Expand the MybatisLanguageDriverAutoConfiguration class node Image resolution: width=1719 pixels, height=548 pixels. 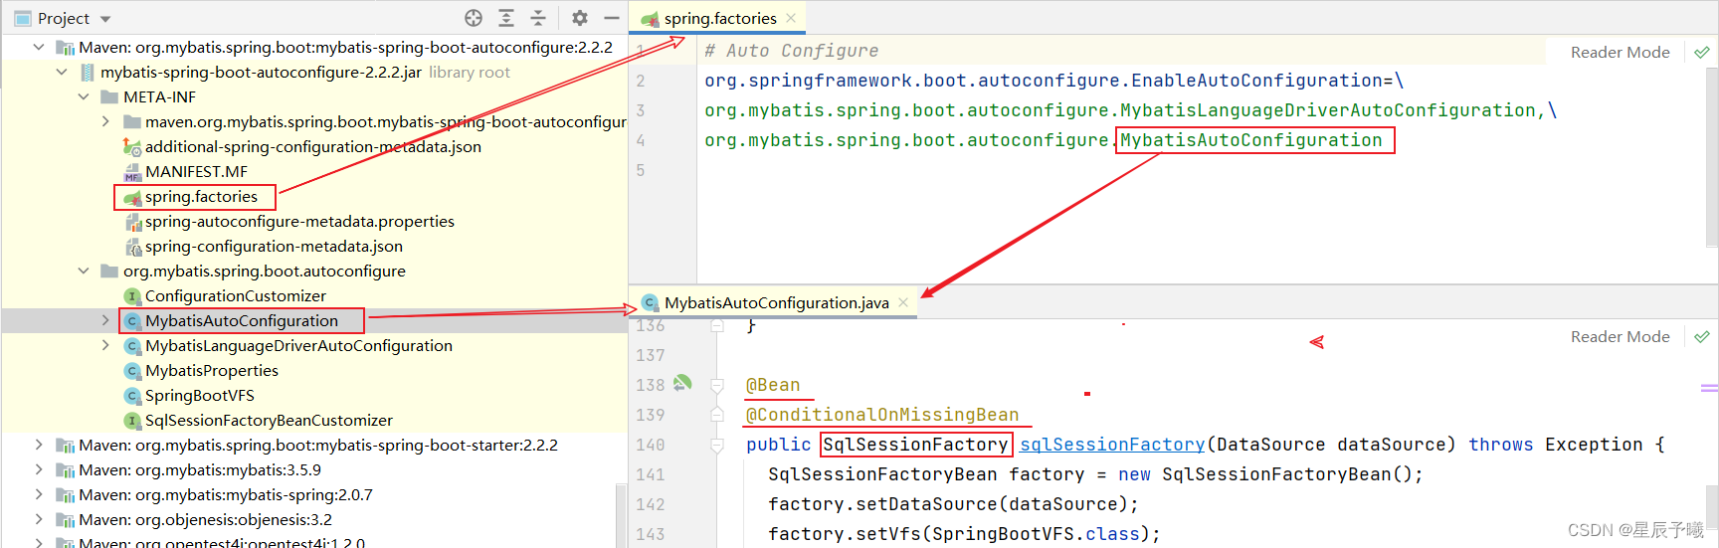(105, 345)
